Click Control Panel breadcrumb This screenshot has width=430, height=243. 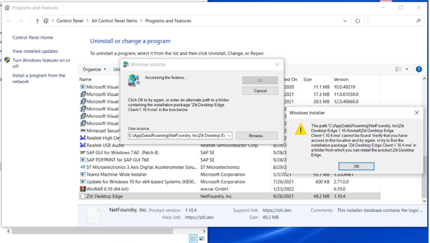click(x=70, y=21)
